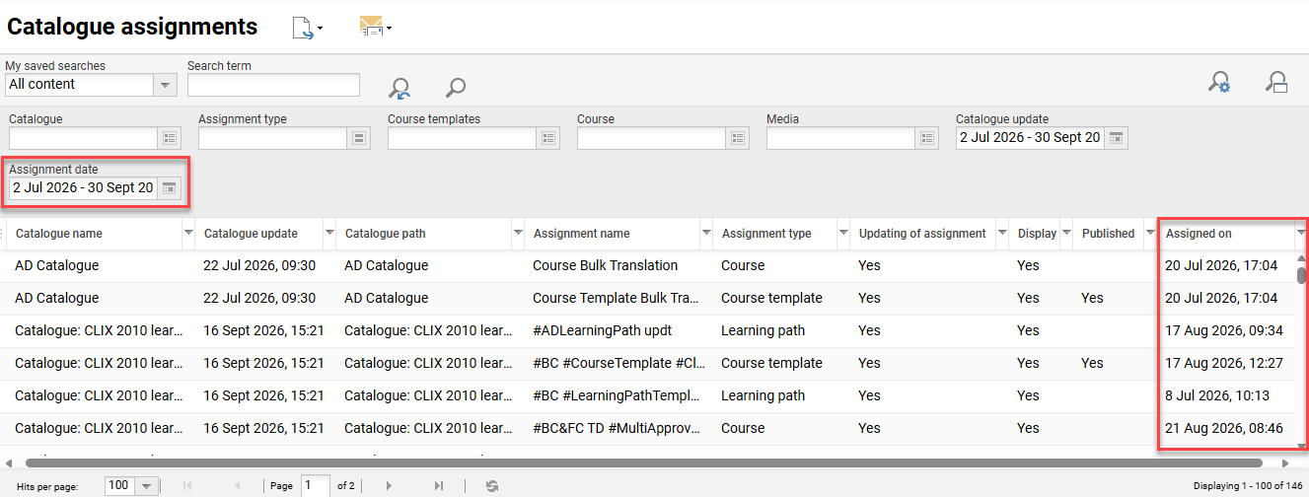Open Display column menu arrow
This screenshot has height=497, width=1309.
[x=1066, y=234]
